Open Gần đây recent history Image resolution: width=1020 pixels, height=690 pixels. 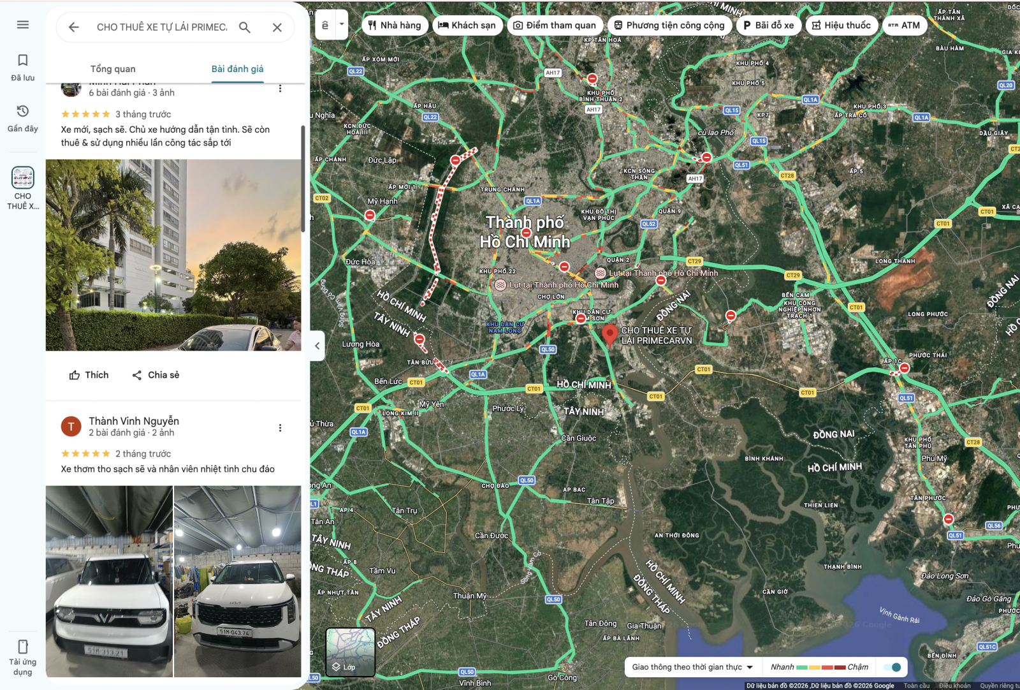(23, 118)
